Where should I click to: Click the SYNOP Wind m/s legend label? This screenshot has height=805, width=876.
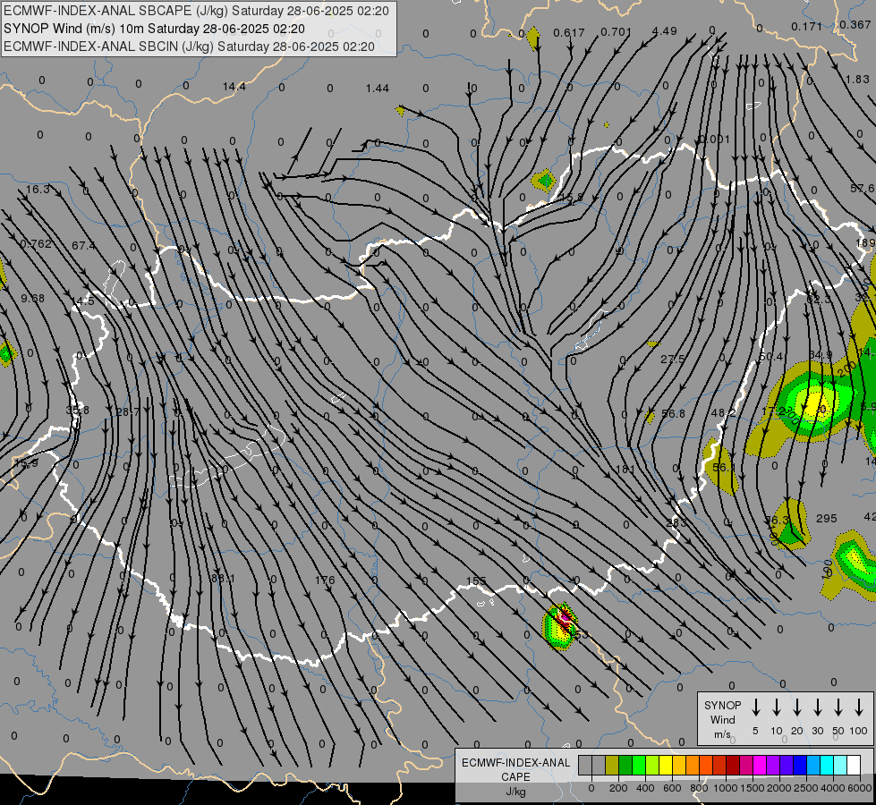tap(722, 719)
